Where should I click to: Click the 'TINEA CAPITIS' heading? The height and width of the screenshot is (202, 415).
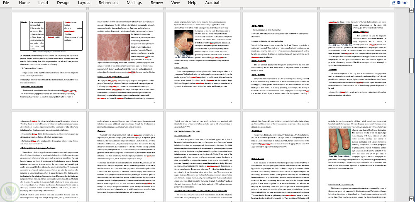(x=258, y=75)
